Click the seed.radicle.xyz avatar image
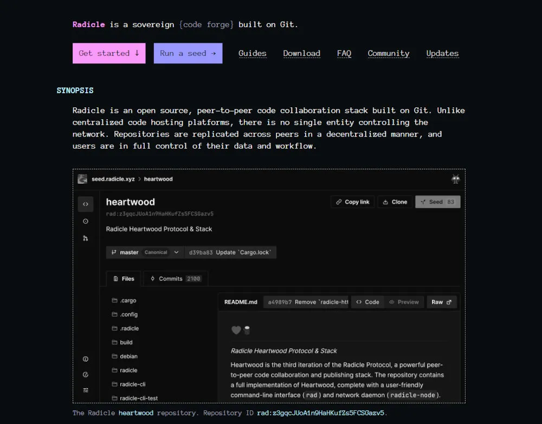Screen dimensions: 542x424 click(x=82, y=179)
